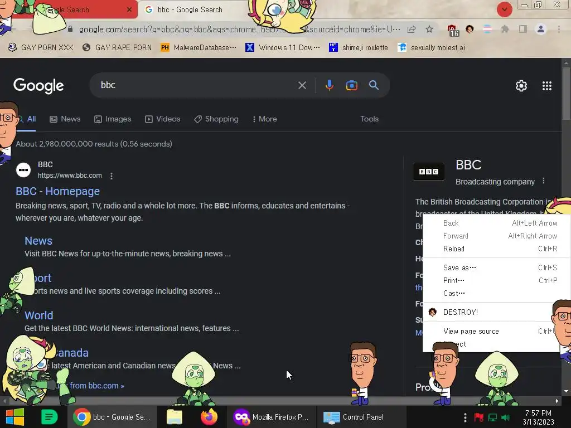Image resolution: width=571 pixels, height=428 pixels.
Task: Click the 'from bbc.com »' link
Action: (x=97, y=386)
